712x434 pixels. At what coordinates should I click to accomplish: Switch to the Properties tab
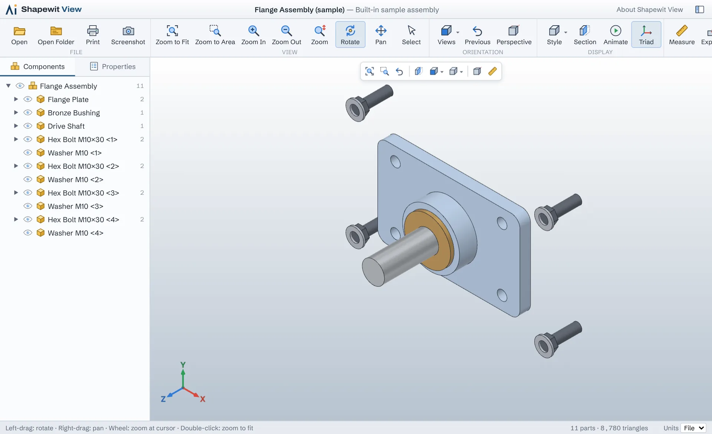tap(113, 66)
